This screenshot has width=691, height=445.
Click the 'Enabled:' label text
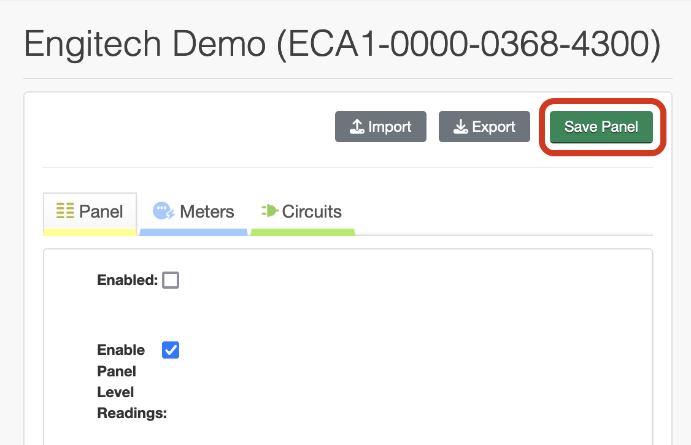coord(128,280)
